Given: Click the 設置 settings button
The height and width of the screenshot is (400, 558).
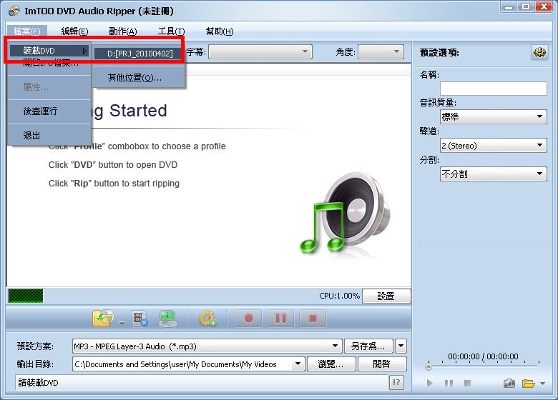Looking at the screenshot, I should (x=386, y=296).
